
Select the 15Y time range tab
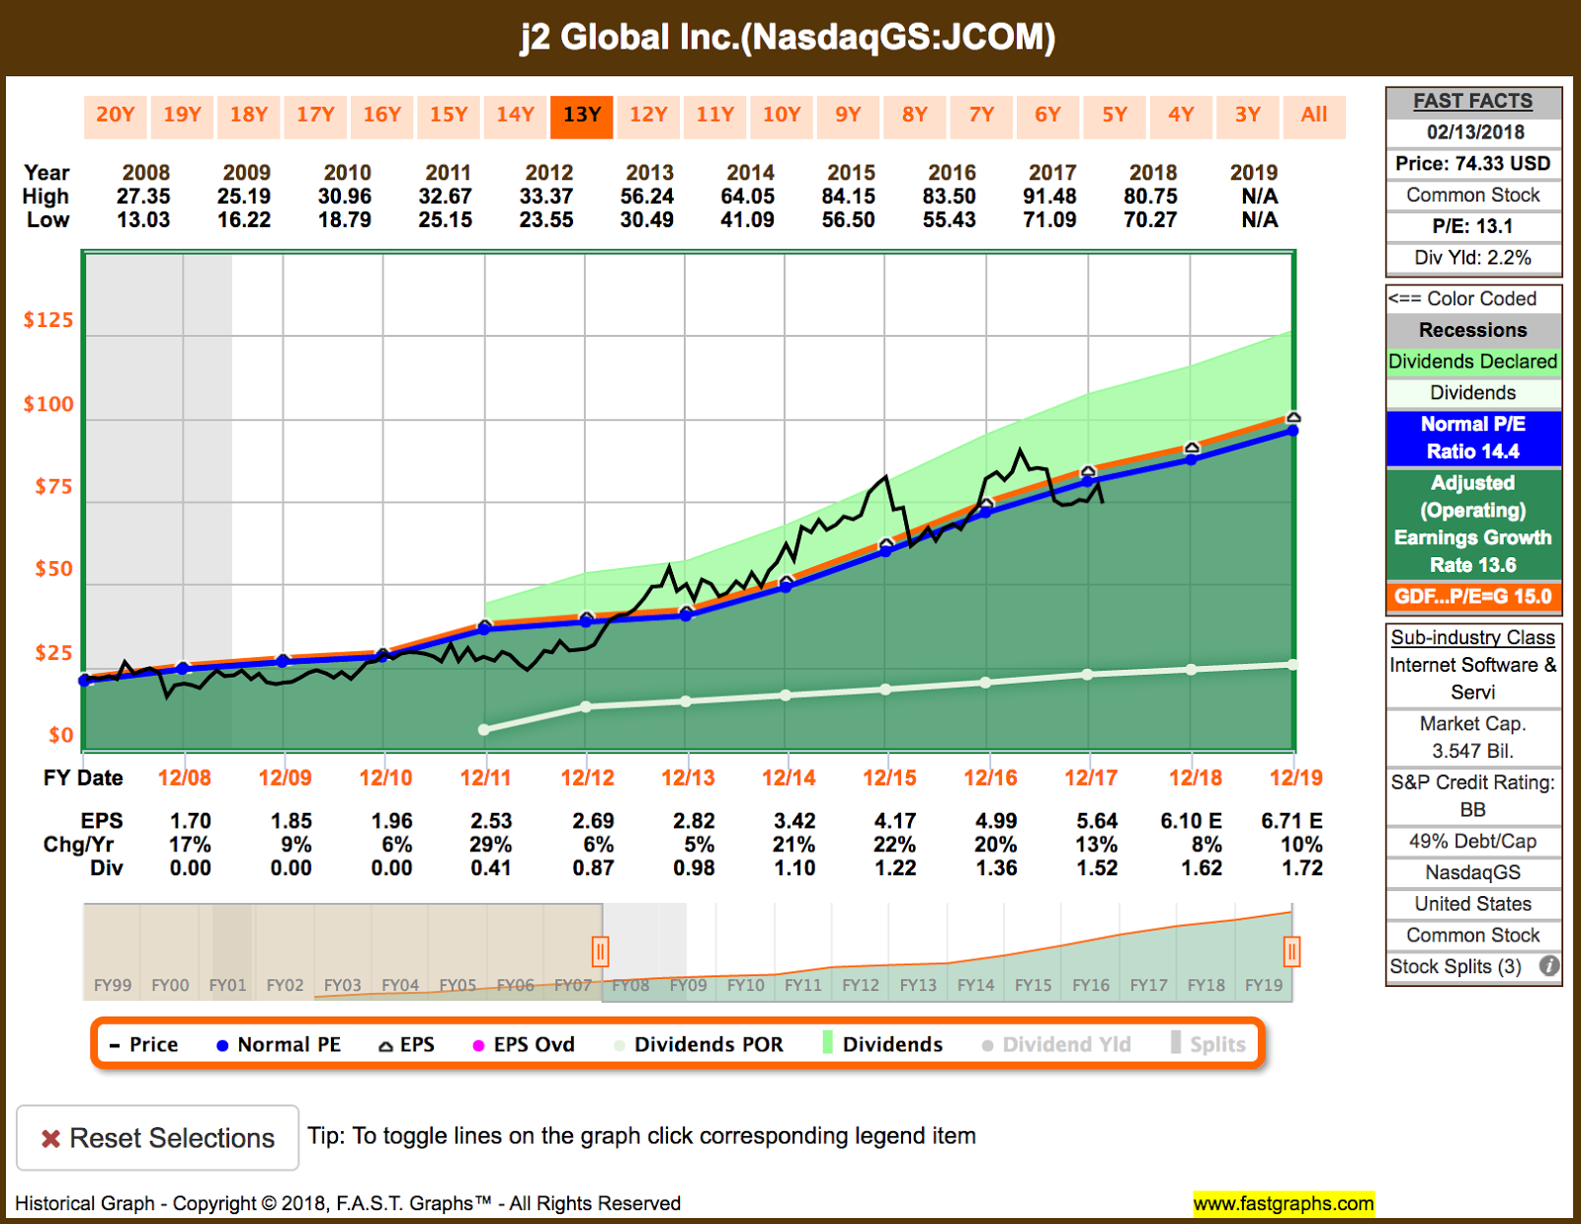(449, 116)
